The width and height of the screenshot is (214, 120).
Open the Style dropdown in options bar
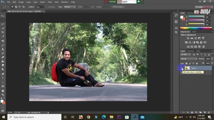(70, 7)
